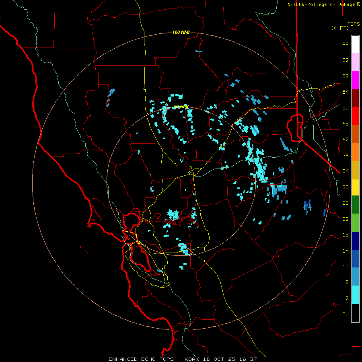
Task: Click the [K FT] units label
Action: pos(340,28)
